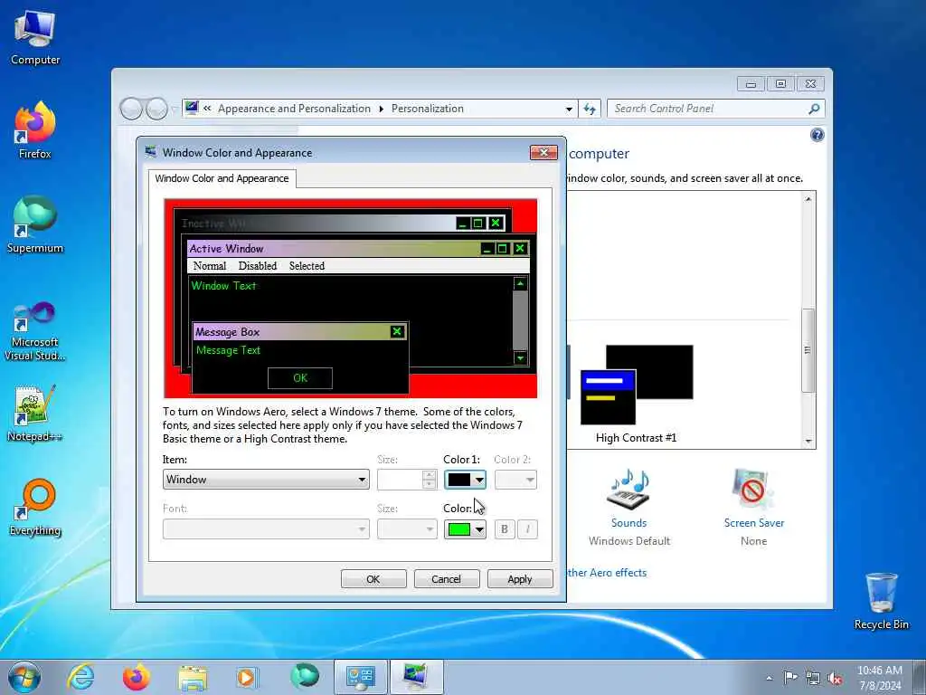Open the Sounds link
Viewport: 926px width, 695px height.
pos(629,523)
